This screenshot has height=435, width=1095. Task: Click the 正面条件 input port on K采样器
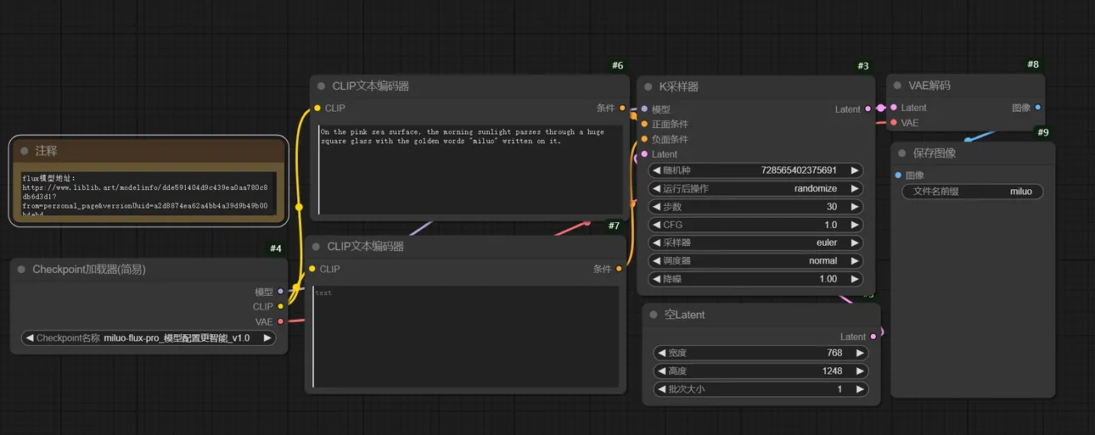click(x=644, y=124)
